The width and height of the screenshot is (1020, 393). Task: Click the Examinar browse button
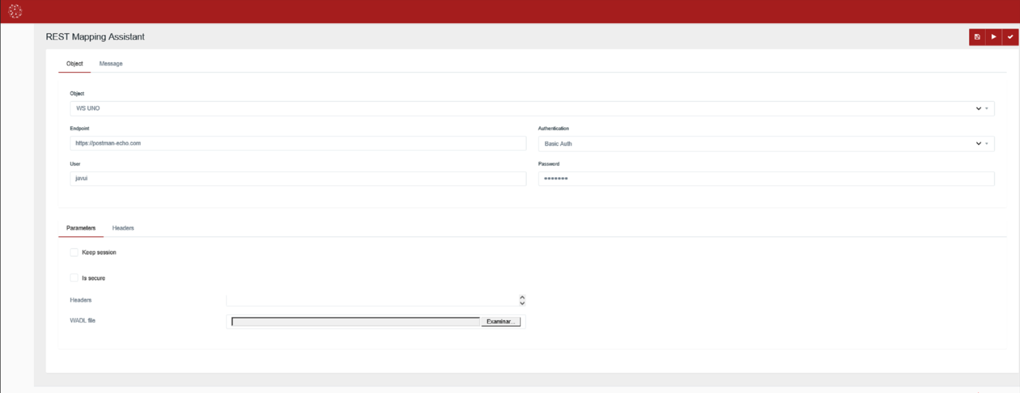click(500, 321)
